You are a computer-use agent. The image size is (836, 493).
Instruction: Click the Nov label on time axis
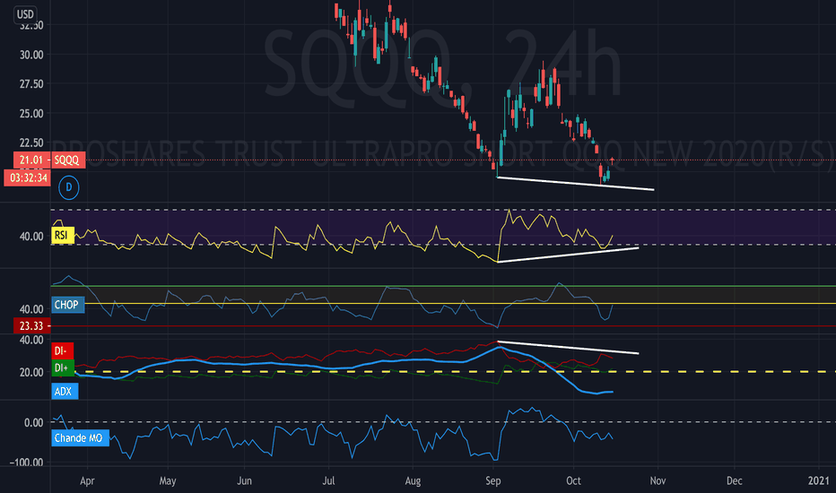pyautogui.click(x=657, y=480)
